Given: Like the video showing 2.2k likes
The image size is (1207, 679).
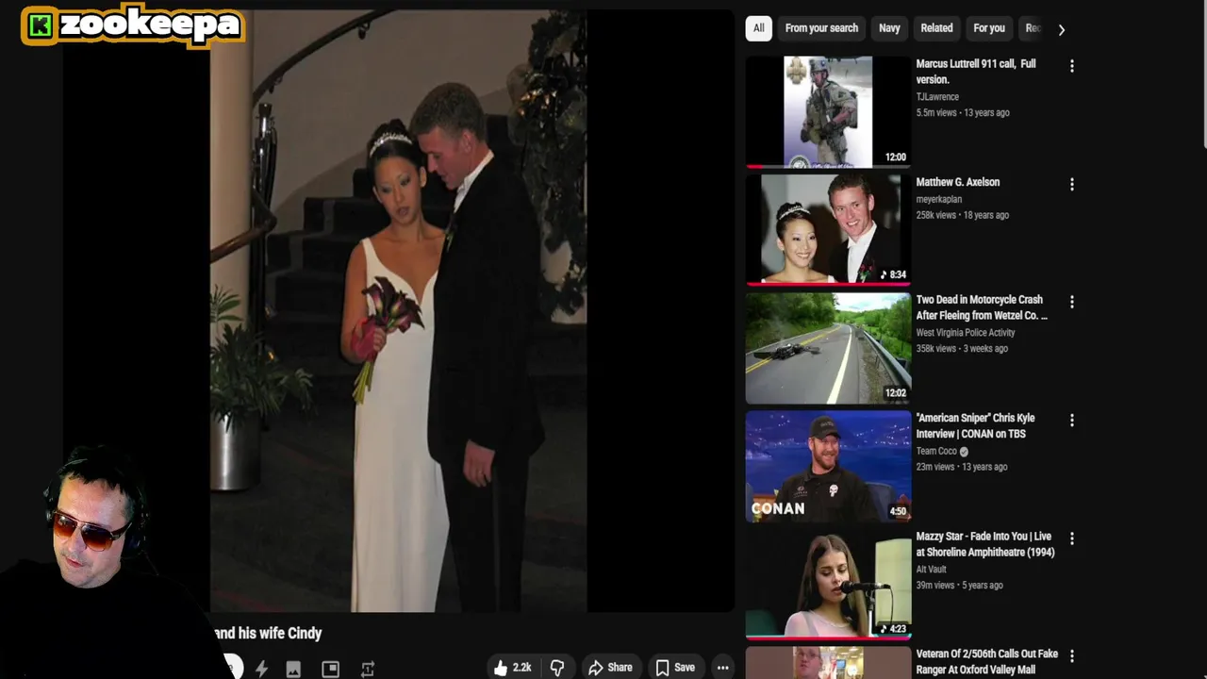Looking at the screenshot, I should coord(512,668).
